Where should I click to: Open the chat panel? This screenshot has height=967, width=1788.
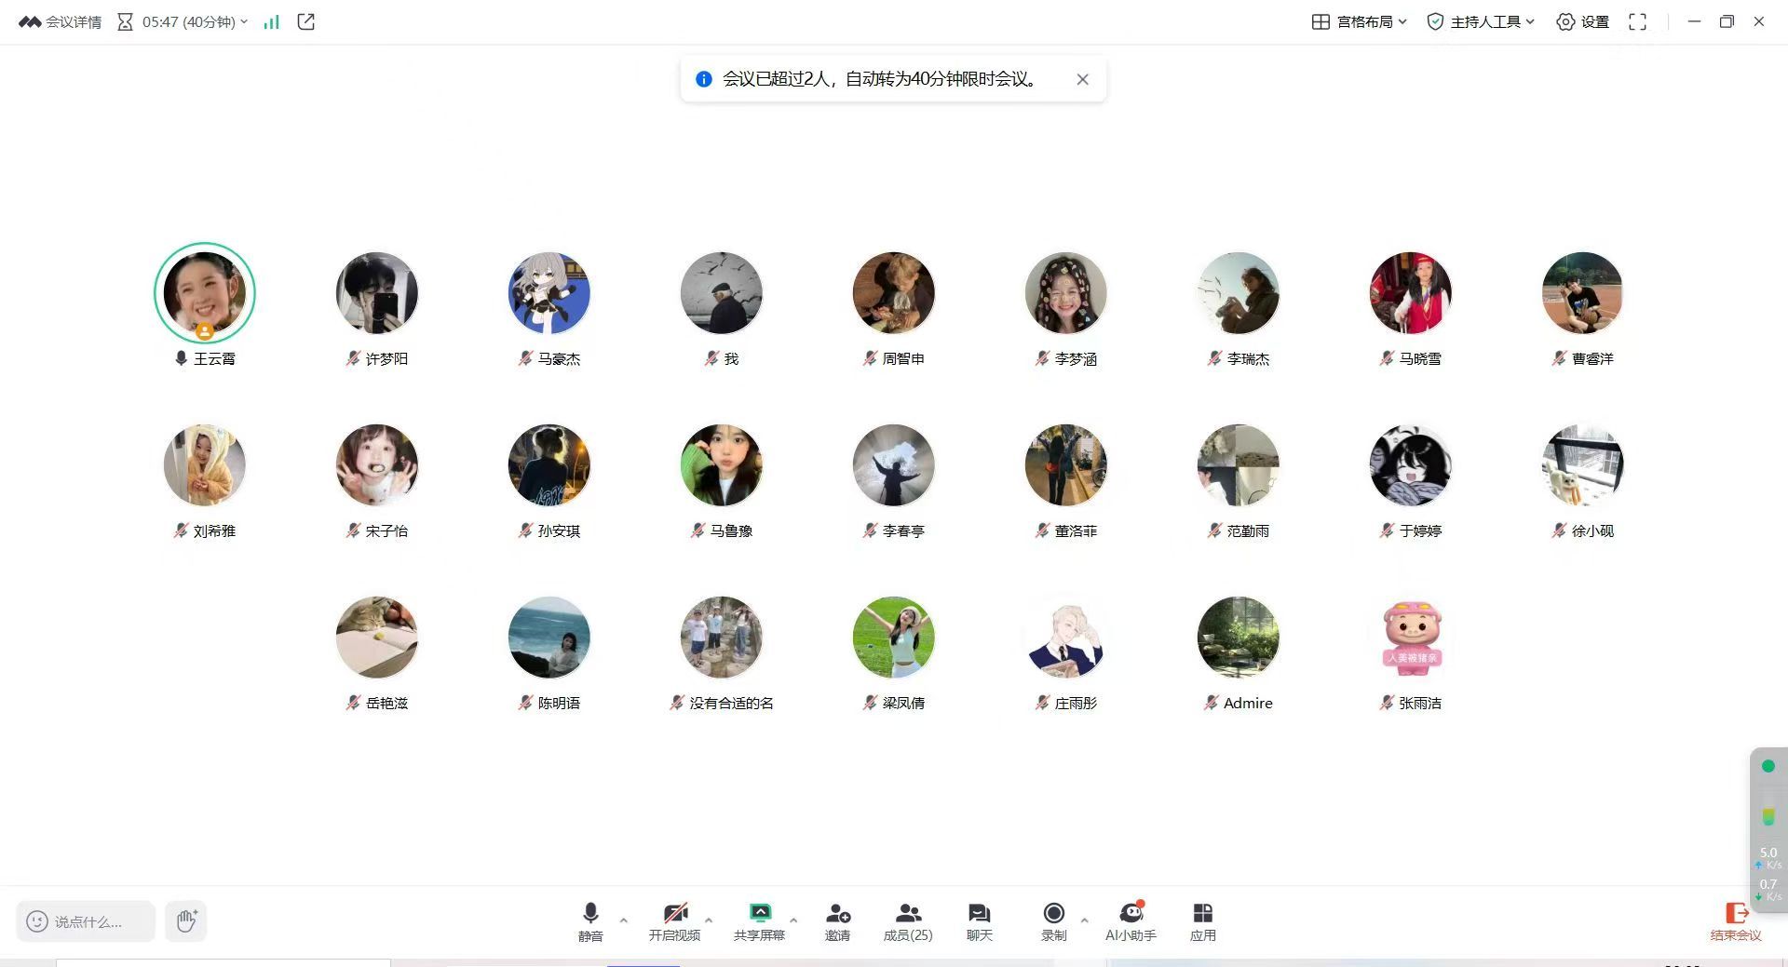[x=979, y=914]
